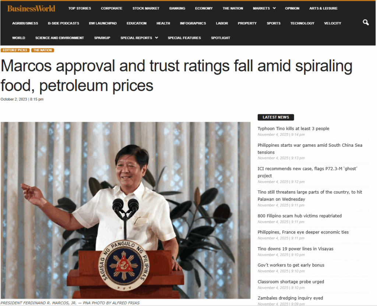The width and height of the screenshot is (377, 306).
Task: View Classroom shortage probe urged story
Action: [x=291, y=282]
